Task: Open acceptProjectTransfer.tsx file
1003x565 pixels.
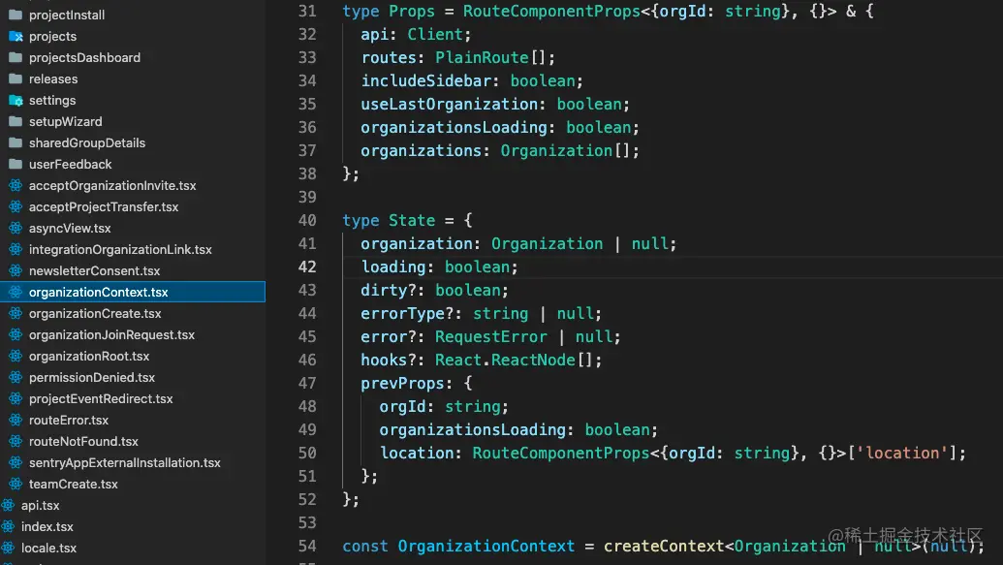Action: click(x=104, y=206)
